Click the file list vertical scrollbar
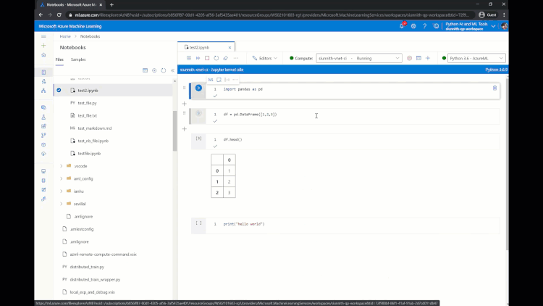Screen dimensions: 543x306 [174, 131]
